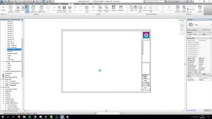This screenshot has height=119, width=212.
Task: Open the Sheet: Unnamed type selector dropdown
Action: 195,30
